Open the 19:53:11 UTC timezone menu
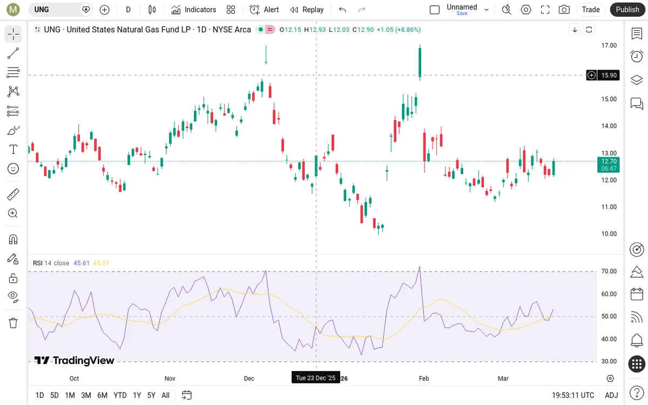Viewport: 648px width, 405px height. pos(573,395)
